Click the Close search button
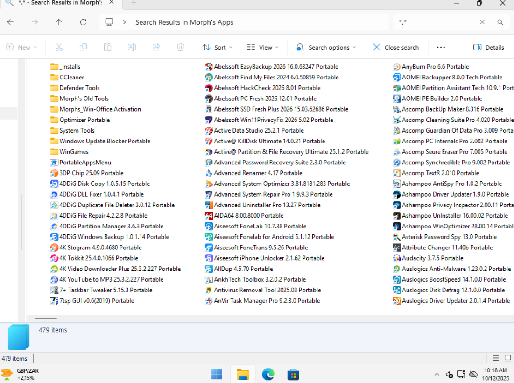514x383 pixels. (x=396, y=47)
